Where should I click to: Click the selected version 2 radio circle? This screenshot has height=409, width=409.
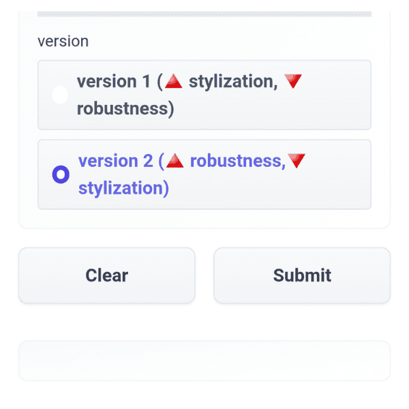pyautogui.click(x=61, y=175)
